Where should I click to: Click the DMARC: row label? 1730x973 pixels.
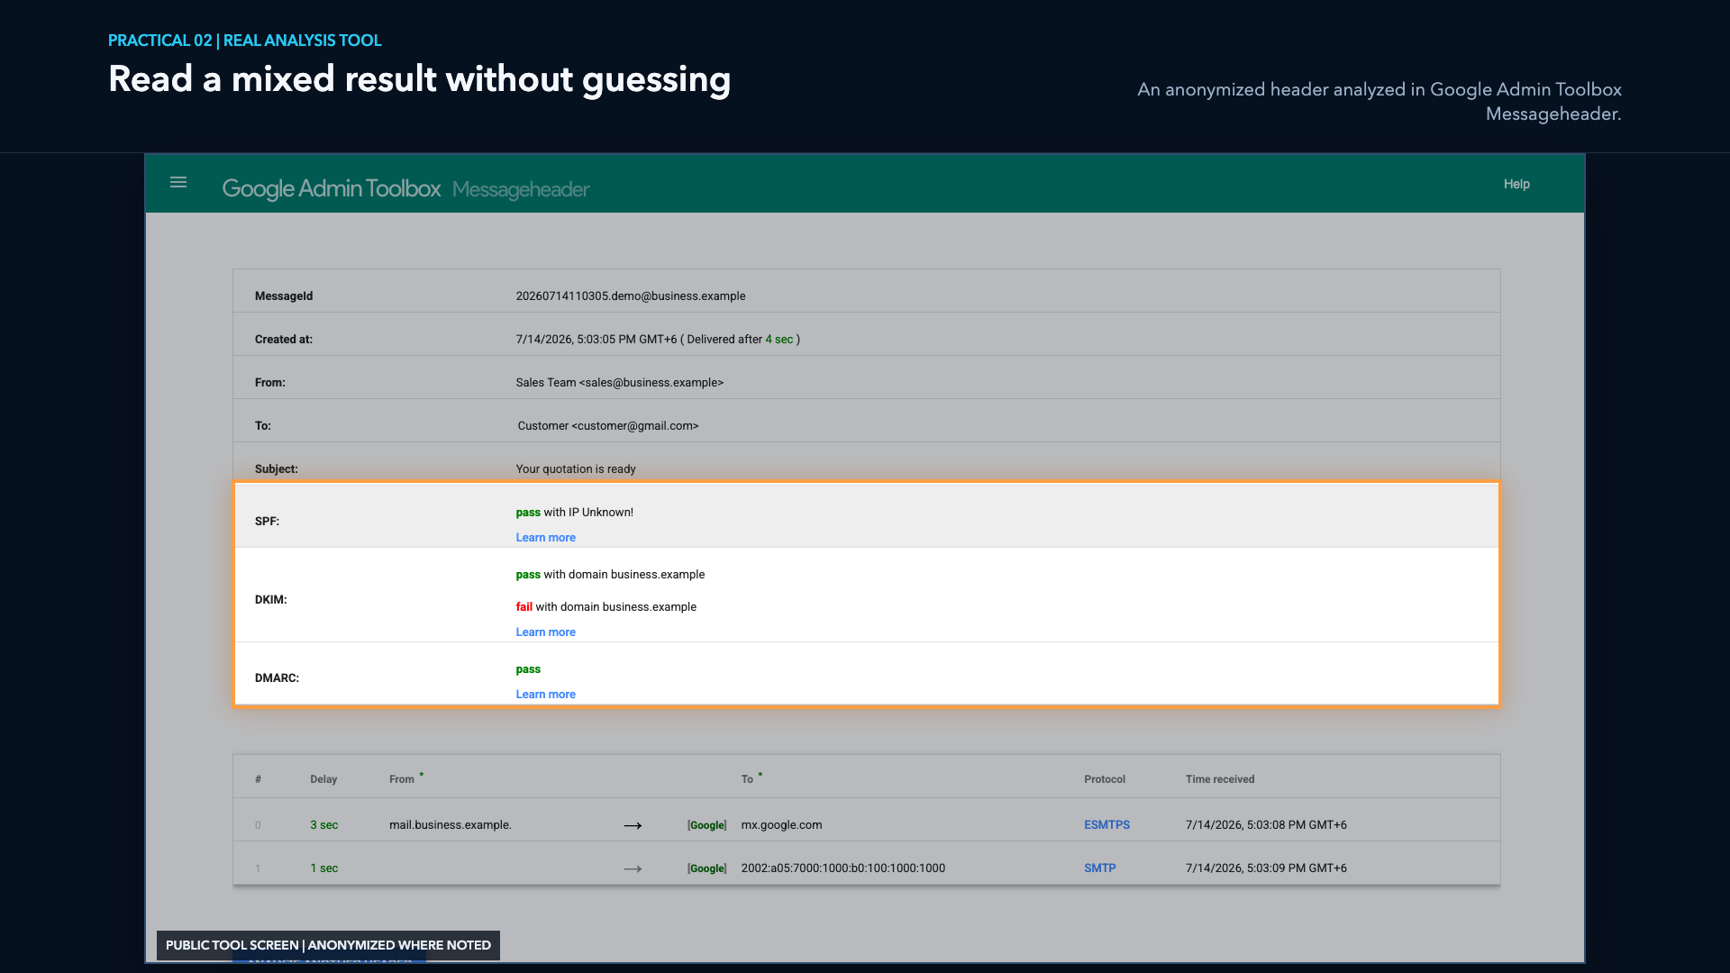coord(277,678)
